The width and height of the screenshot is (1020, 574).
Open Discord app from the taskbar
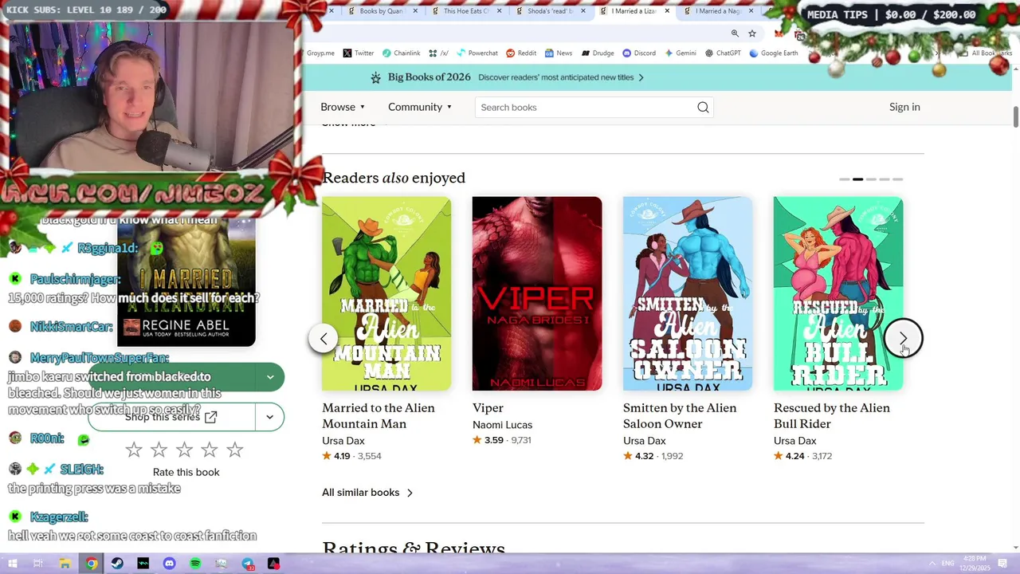pos(169,564)
